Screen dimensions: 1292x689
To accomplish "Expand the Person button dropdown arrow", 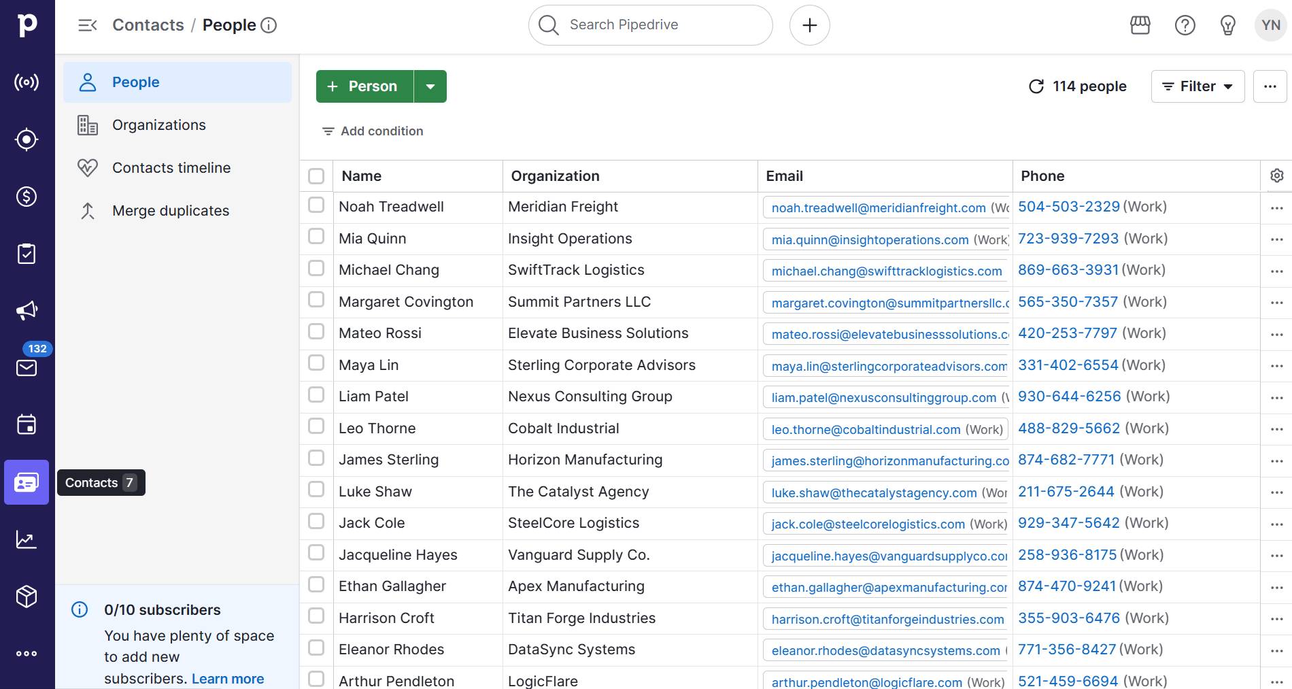I will click(x=430, y=86).
